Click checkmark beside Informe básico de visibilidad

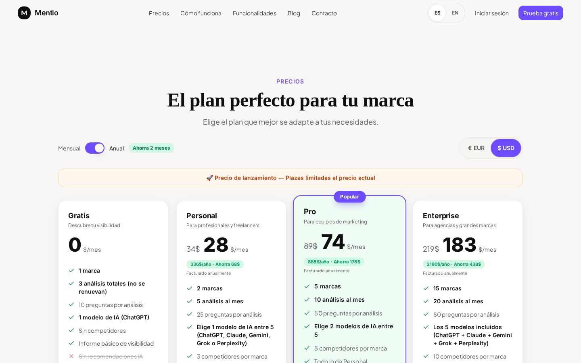tap(71, 343)
